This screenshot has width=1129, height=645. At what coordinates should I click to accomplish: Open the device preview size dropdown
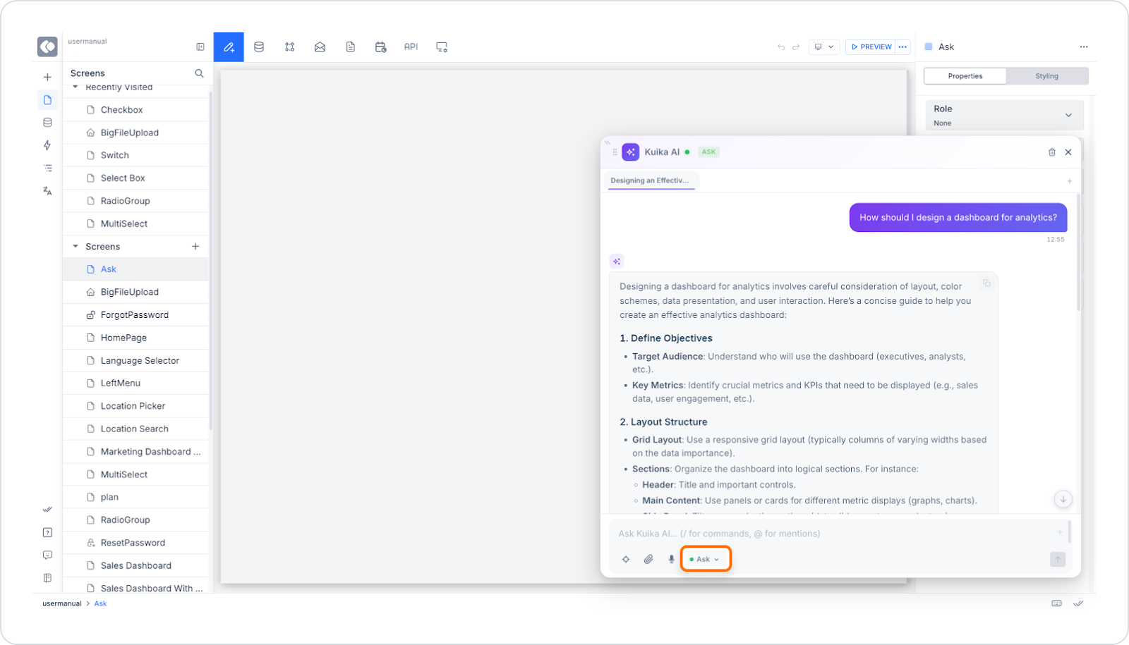point(823,47)
